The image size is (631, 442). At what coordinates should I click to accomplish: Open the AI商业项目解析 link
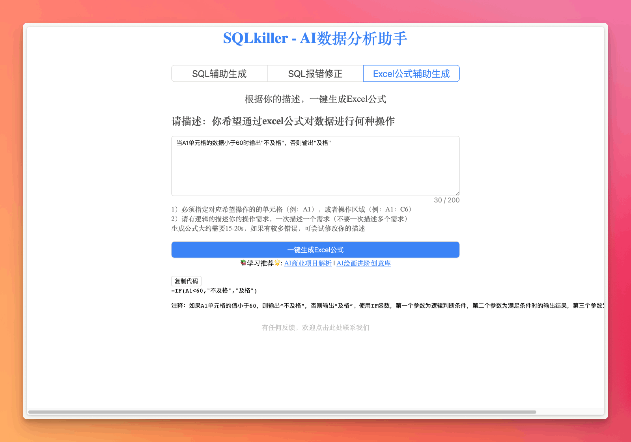308,263
